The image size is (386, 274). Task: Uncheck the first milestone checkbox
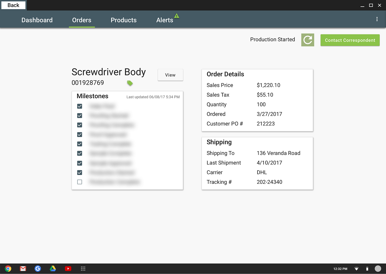tap(80, 106)
